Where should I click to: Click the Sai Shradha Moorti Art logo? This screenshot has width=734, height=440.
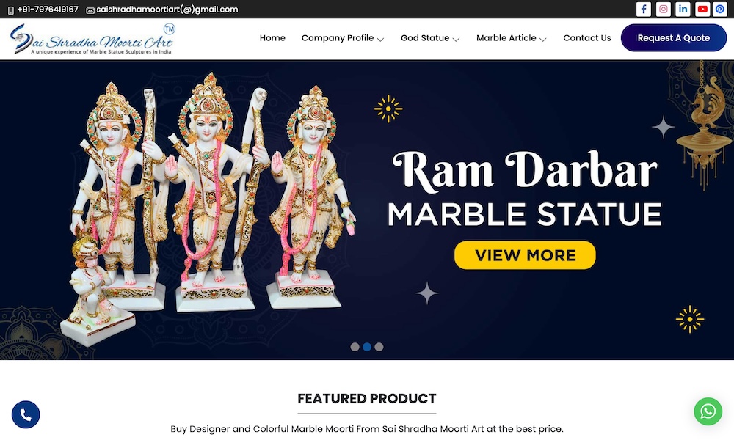92,40
